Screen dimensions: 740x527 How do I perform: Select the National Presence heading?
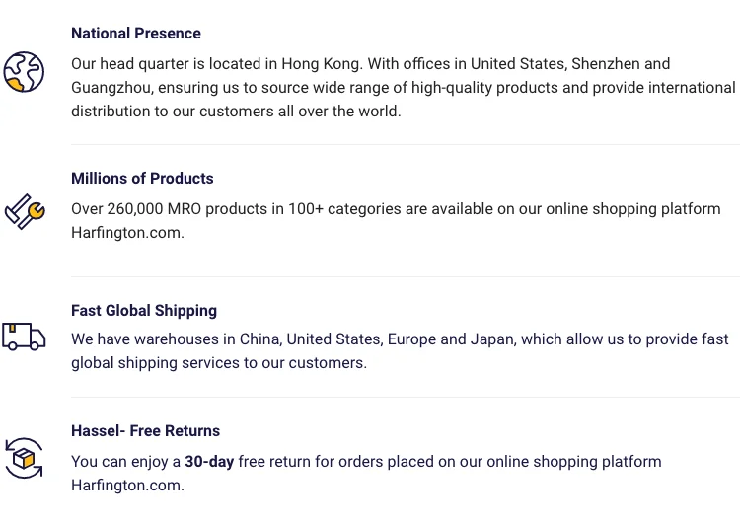(136, 34)
